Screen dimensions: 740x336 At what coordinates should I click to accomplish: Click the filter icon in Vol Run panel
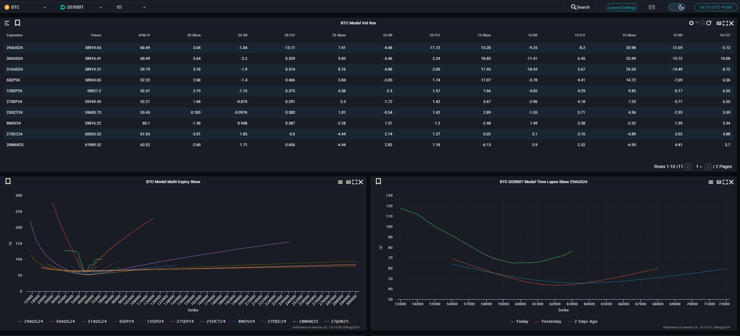(697, 23)
